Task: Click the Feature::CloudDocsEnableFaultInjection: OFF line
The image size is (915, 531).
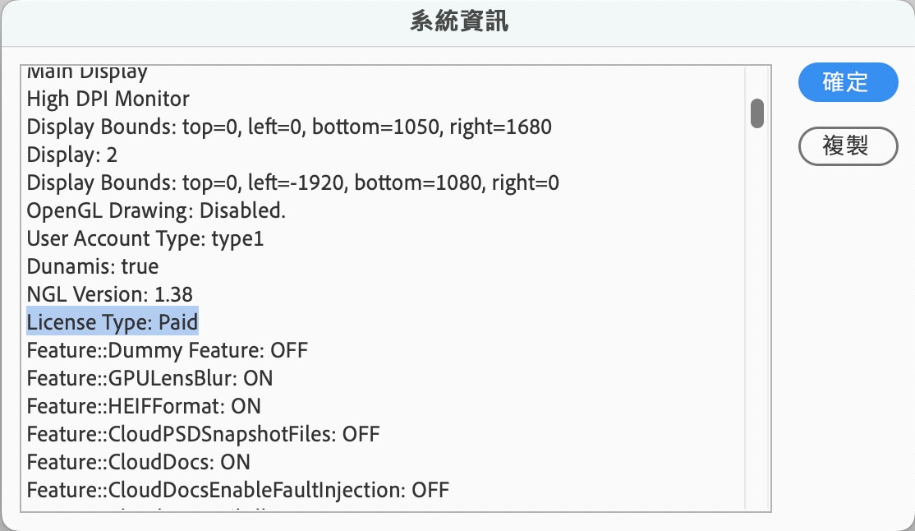Action: tap(237, 491)
